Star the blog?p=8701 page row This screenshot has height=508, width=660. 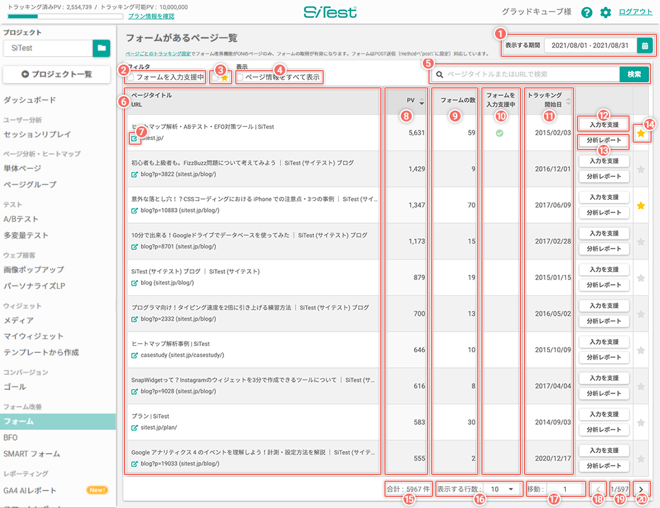tap(641, 242)
